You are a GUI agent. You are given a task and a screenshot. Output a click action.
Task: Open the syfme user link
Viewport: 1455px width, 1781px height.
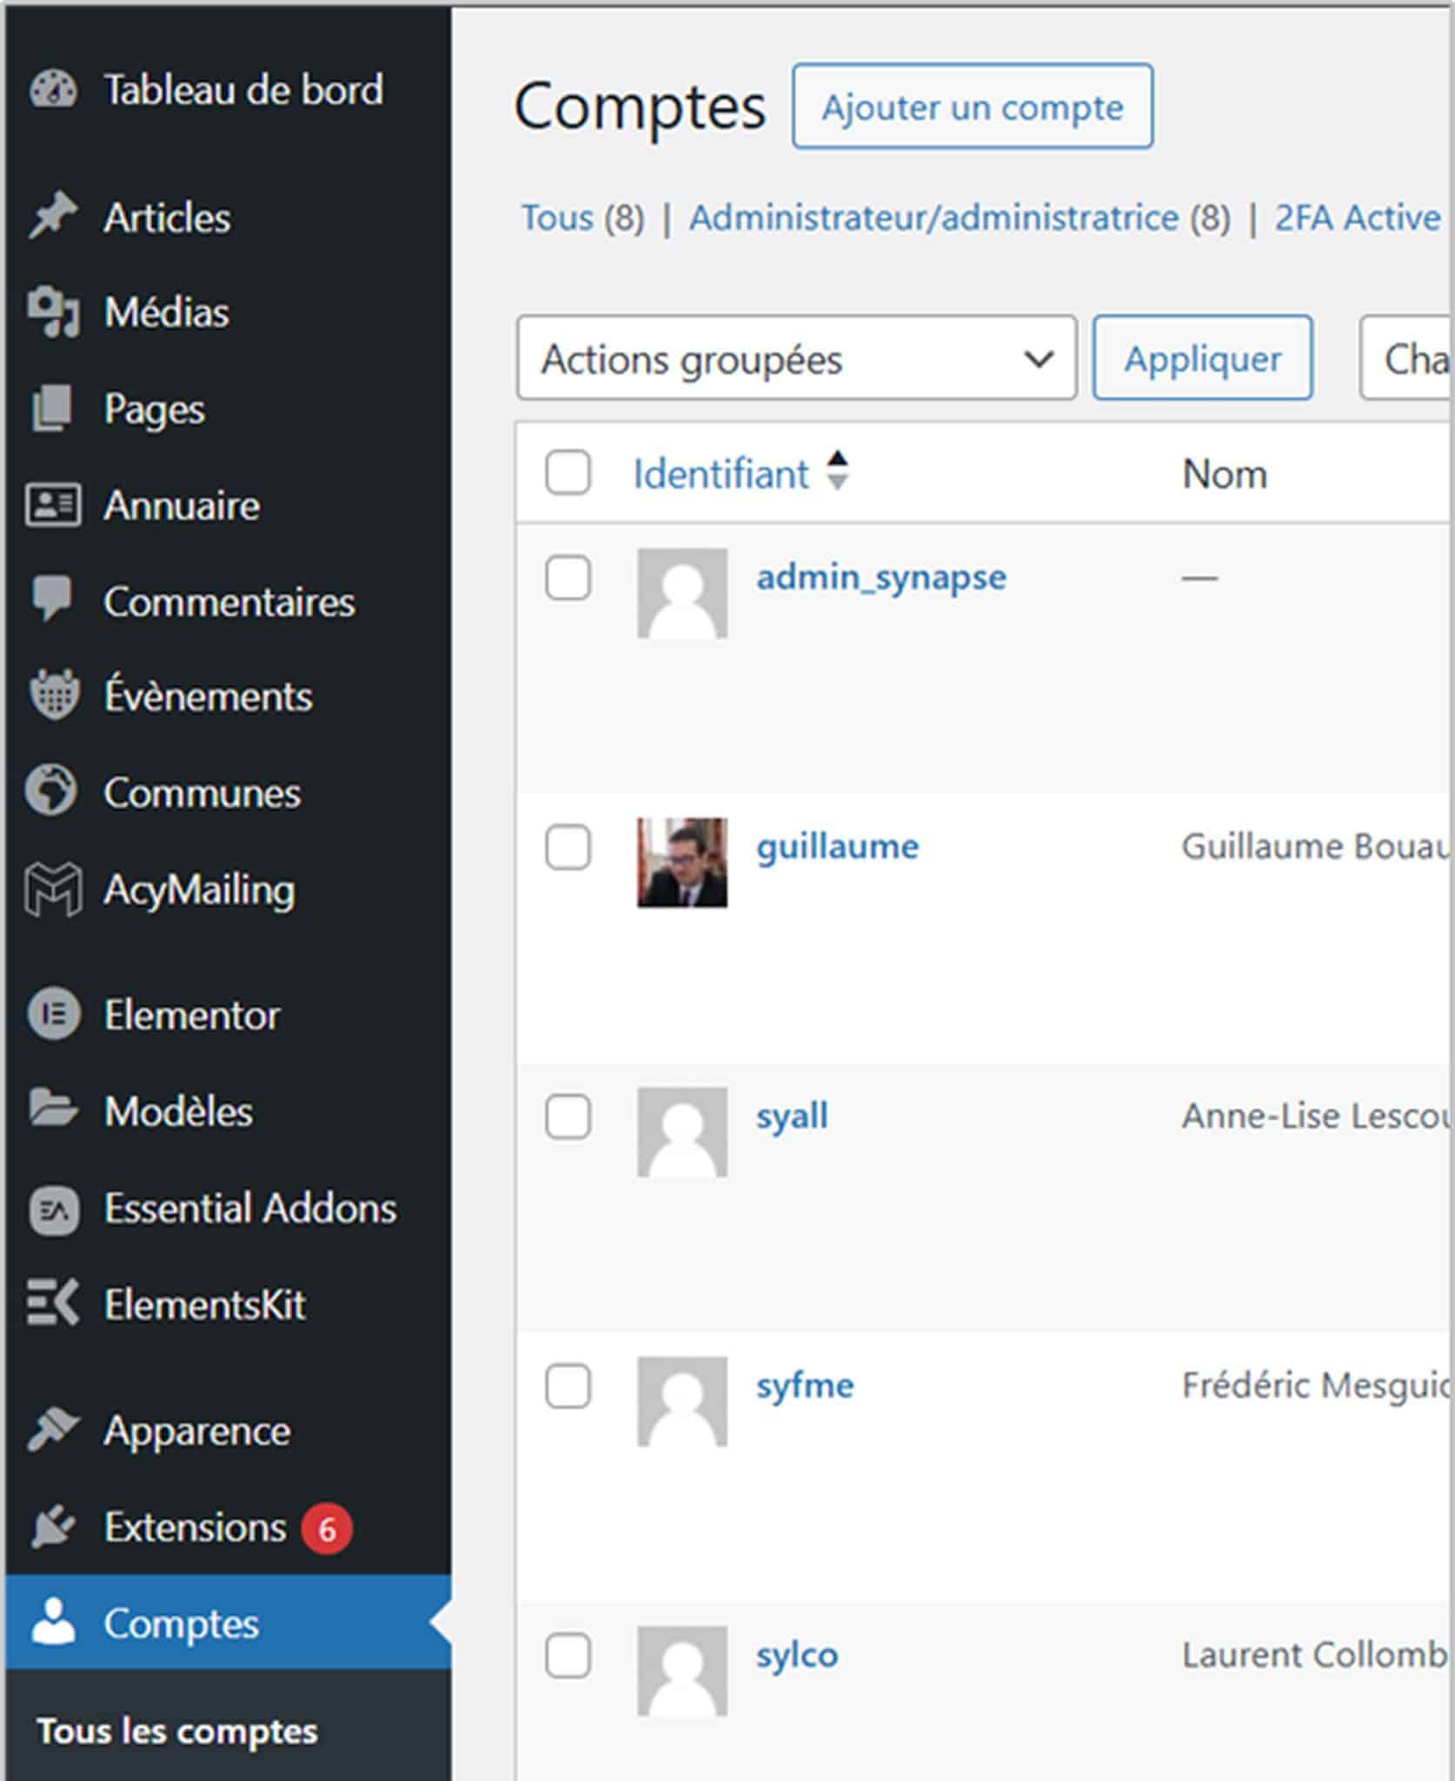[x=805, y=1385]
